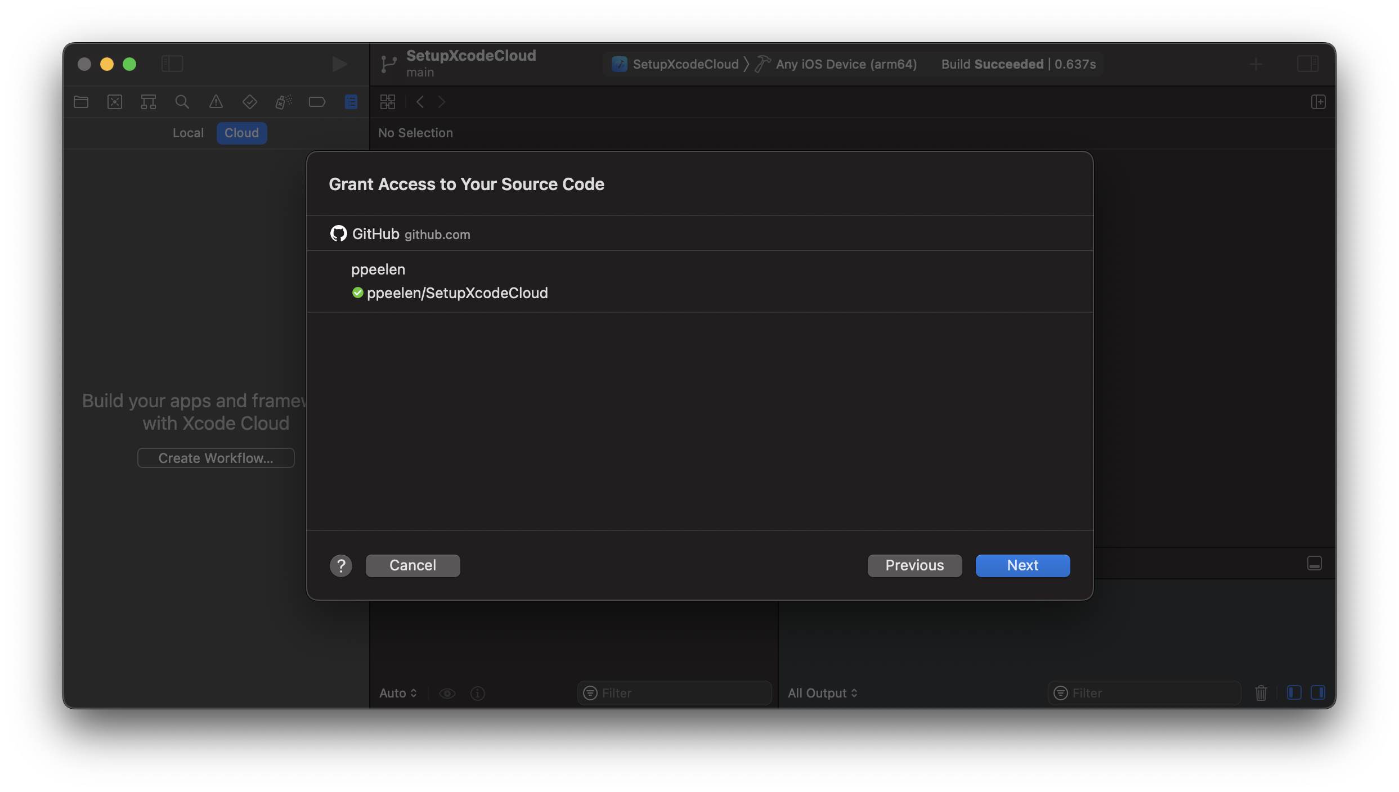This screenshot has width=1399, height=792.
Task: Click the GitHub logo icon
Action: click(338, 233)
